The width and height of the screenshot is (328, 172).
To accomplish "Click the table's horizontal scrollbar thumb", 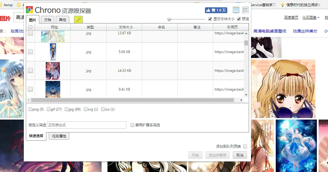I will 133,100.
